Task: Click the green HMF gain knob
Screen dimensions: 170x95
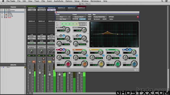Action: pos(118,64)
